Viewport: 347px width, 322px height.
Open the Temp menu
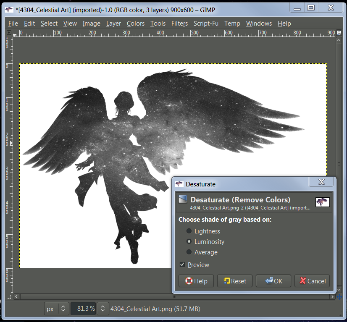[x=232, y=24]
